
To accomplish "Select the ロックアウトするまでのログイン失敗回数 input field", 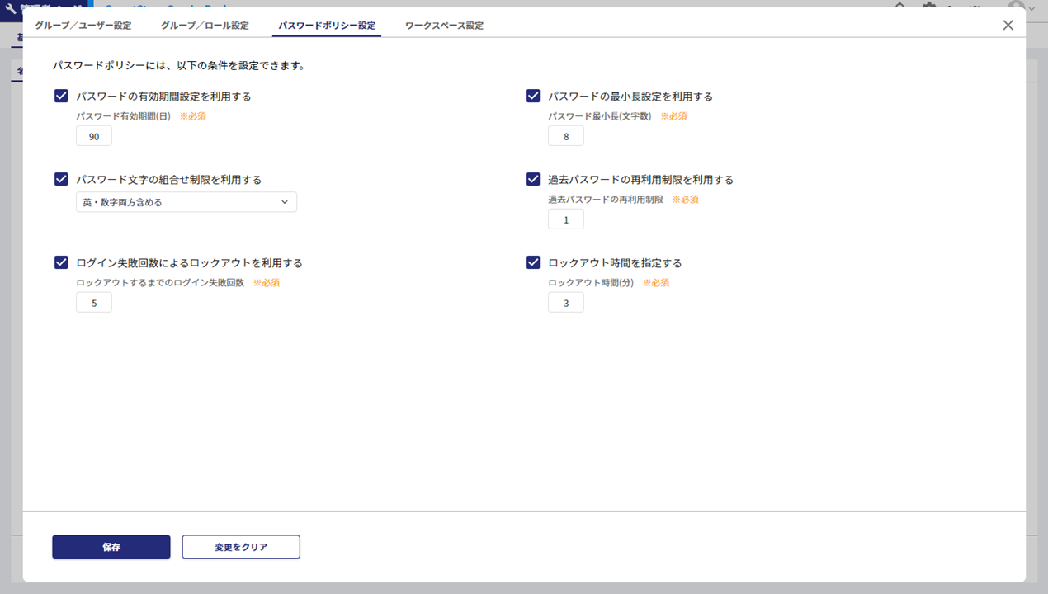I will pyautogui.click(x=94, y=303).
